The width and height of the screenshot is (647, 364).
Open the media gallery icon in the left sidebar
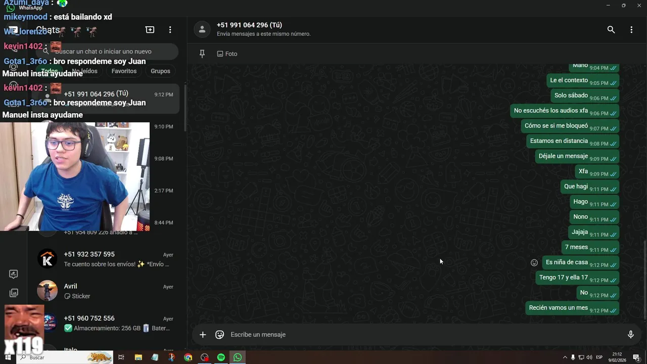(x=14, y=293)
